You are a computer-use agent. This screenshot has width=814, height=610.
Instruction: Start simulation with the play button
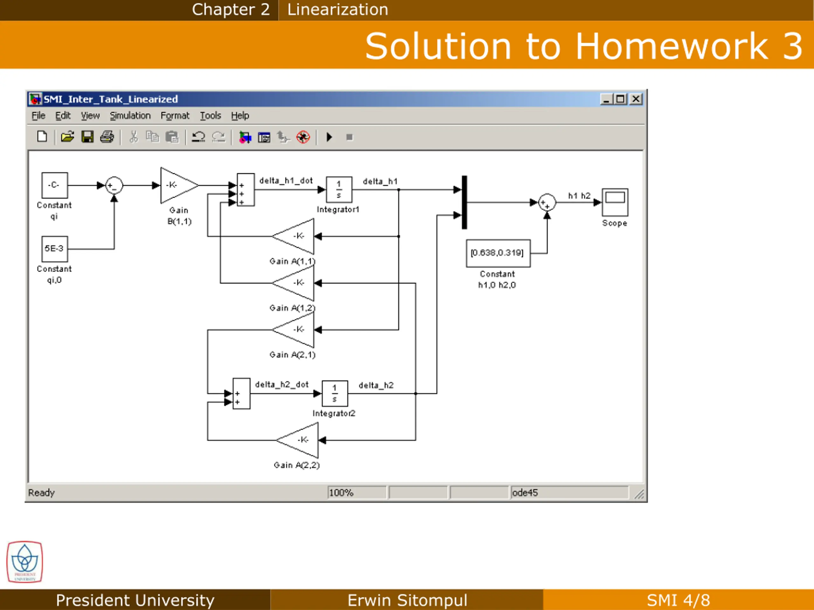[329, 137]
